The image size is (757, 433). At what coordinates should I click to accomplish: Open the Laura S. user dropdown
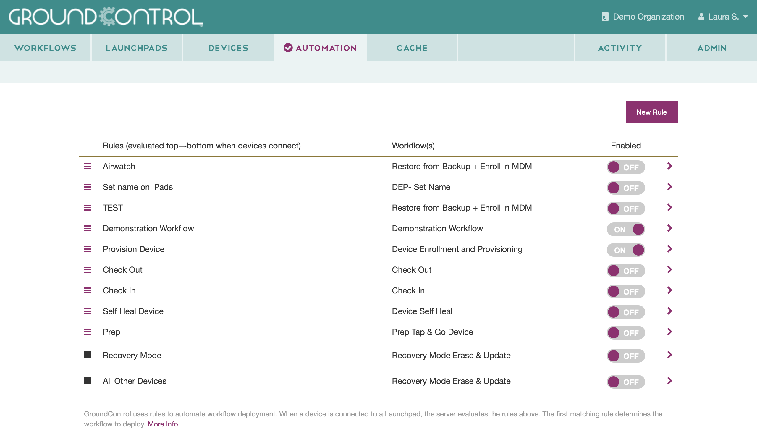[x=723, y=17]
